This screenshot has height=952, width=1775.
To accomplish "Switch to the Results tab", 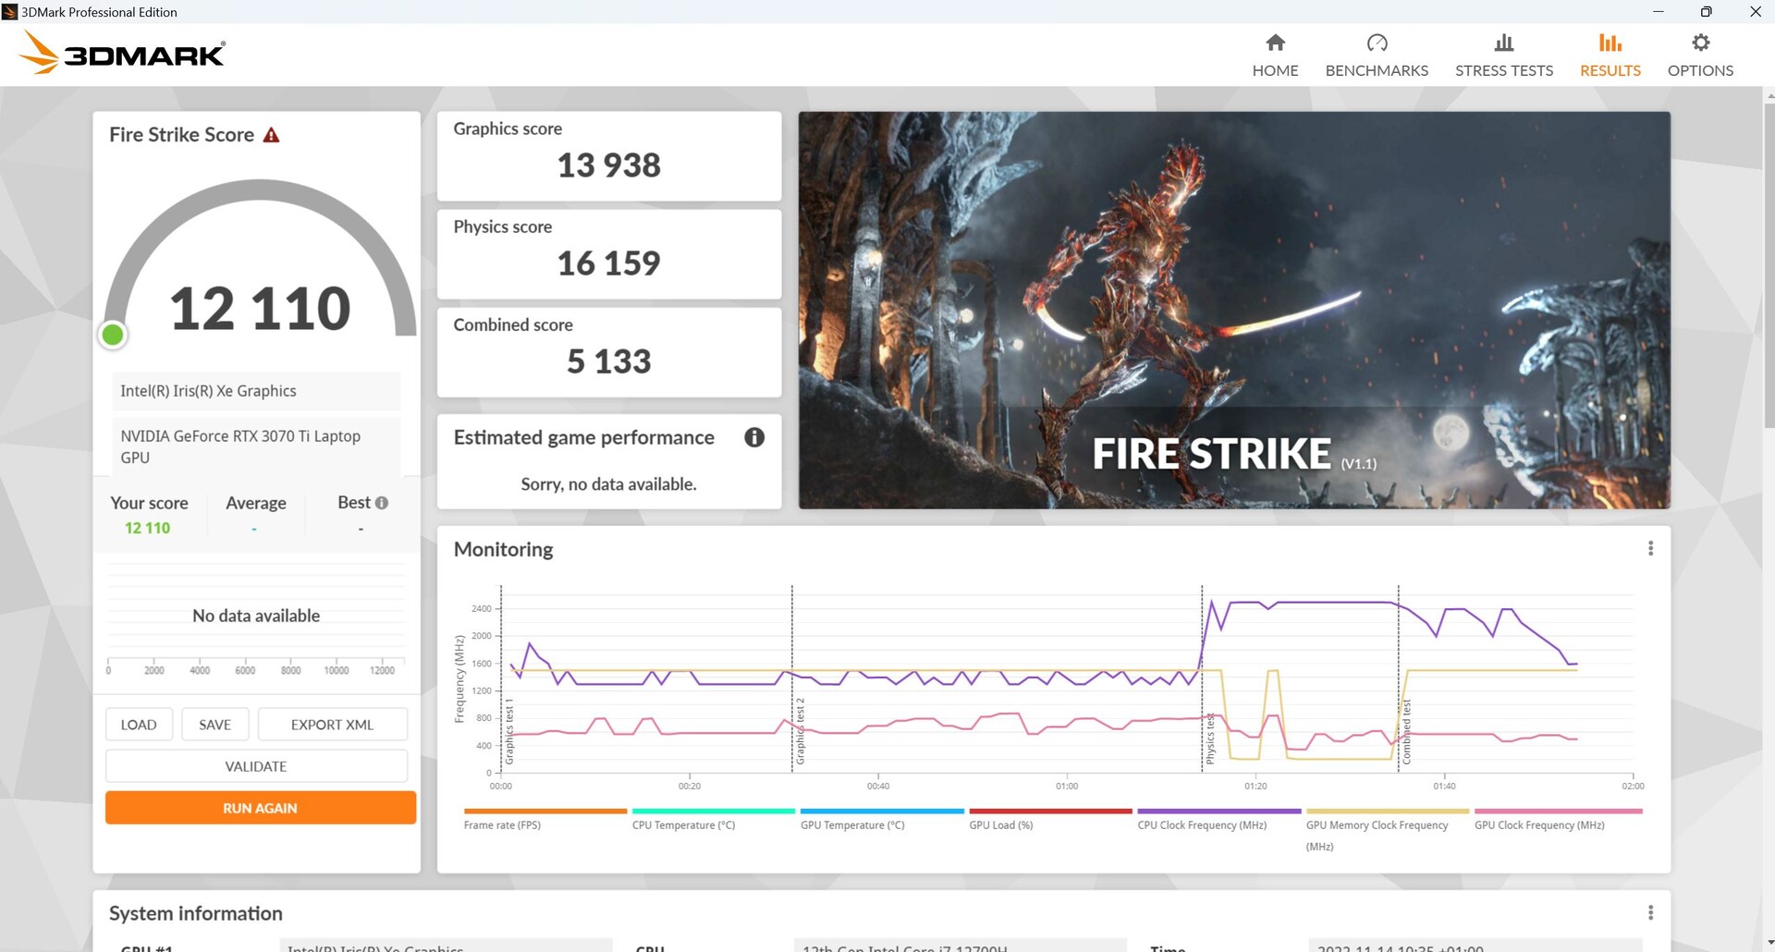I will pyautogui.click(x=1610, y=53).
